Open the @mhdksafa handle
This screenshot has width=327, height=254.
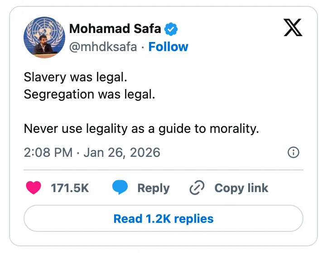pos(103,47)
